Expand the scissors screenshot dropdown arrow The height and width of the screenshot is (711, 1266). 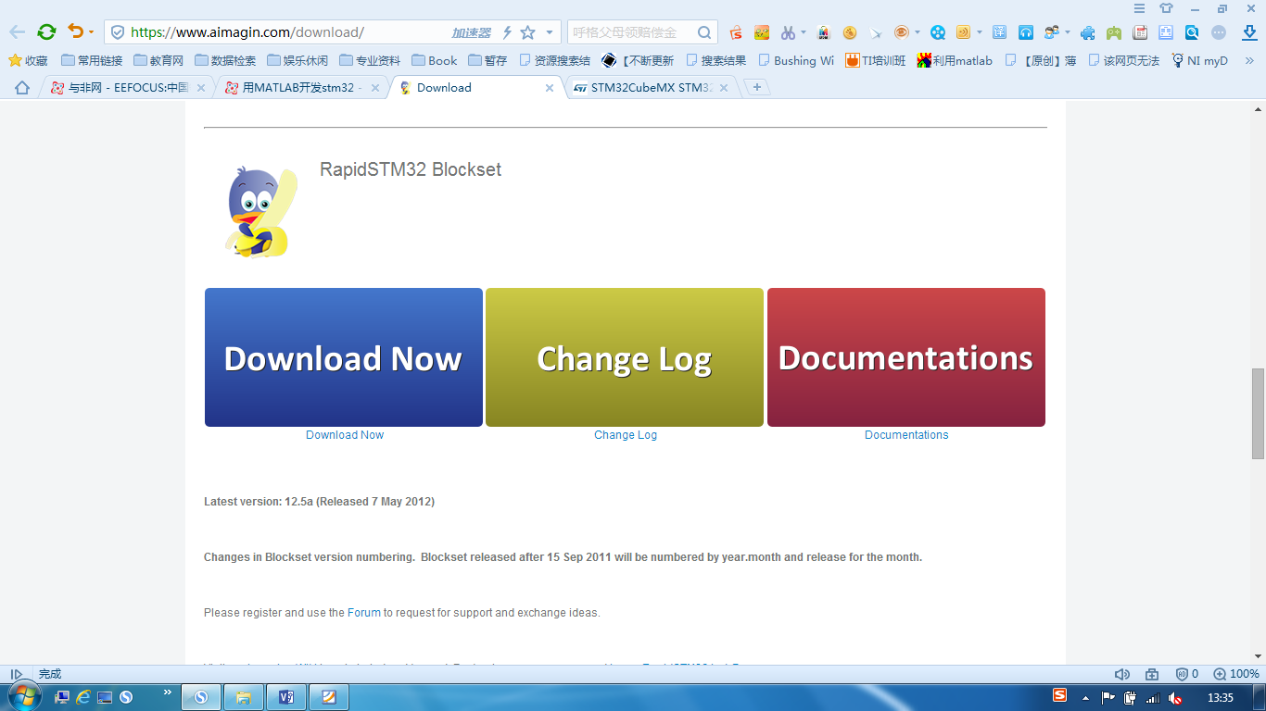[804, 32]
